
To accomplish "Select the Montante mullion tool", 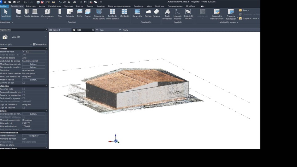I will click(124, 13).
